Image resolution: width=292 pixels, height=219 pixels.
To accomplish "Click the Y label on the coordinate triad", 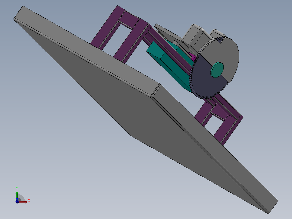I will 17,188.
